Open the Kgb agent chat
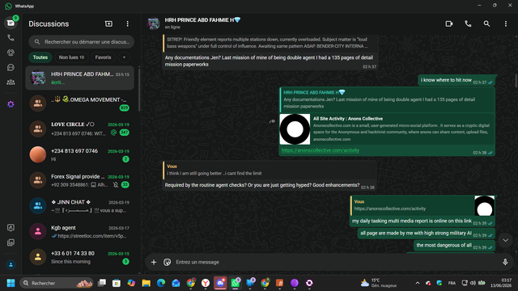 tap(79, 232)
